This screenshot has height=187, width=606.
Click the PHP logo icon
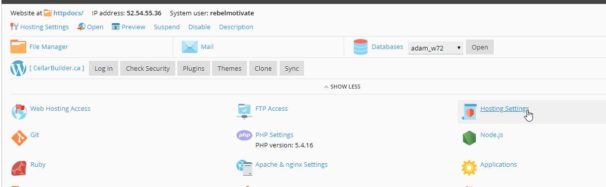244,135
